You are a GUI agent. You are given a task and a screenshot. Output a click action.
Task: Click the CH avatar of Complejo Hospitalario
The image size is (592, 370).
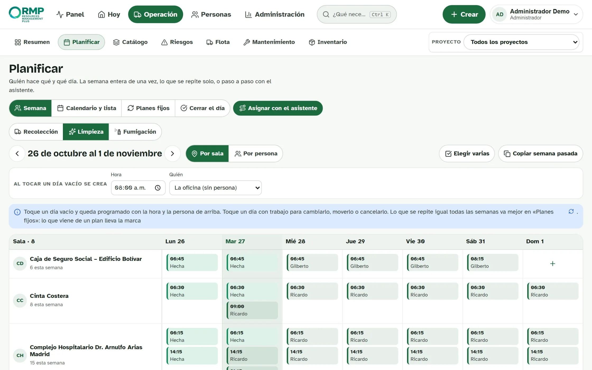point(20,355)
